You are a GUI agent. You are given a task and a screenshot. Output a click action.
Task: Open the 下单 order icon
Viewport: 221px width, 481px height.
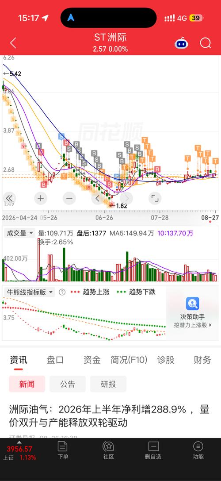click(63, 450)
